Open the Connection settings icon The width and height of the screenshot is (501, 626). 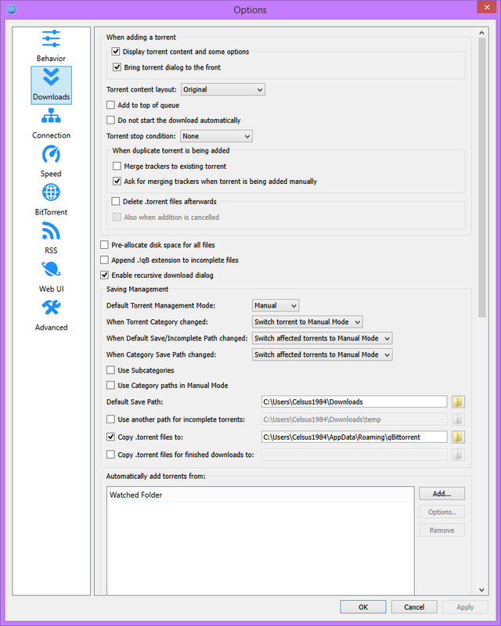click(x=51, y=115)
